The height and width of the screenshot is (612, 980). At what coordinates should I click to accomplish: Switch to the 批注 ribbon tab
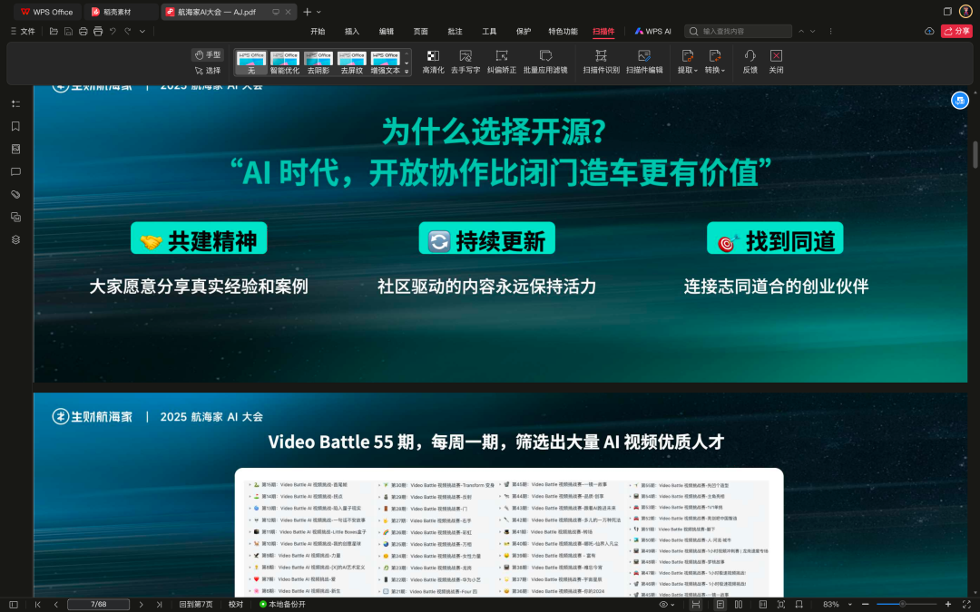click(455, 31)
